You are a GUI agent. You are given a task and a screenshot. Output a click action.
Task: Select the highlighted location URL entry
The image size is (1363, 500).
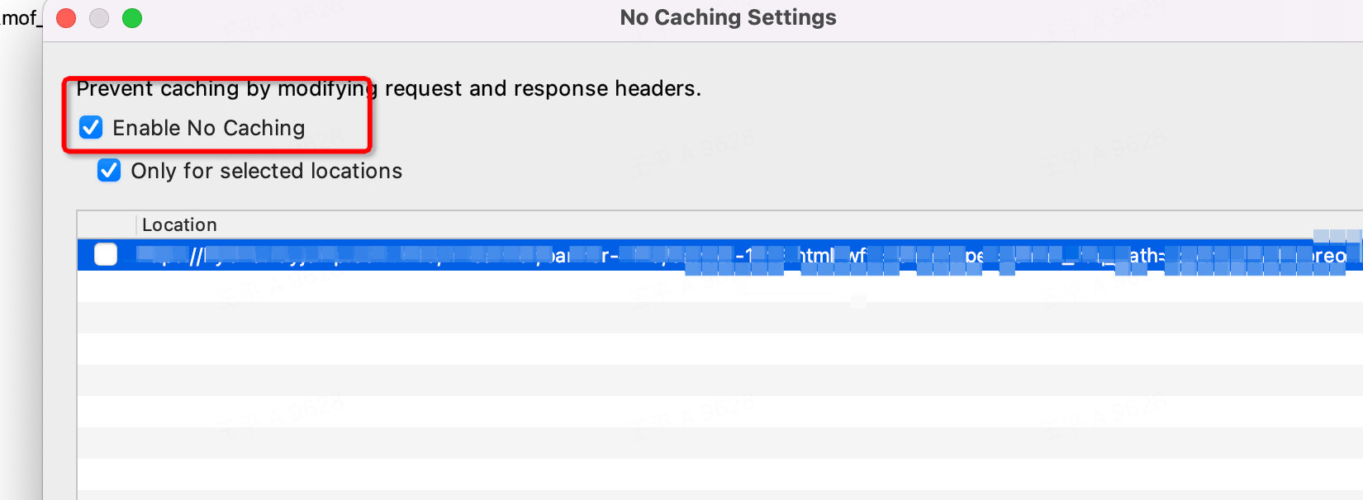(720, 255)
